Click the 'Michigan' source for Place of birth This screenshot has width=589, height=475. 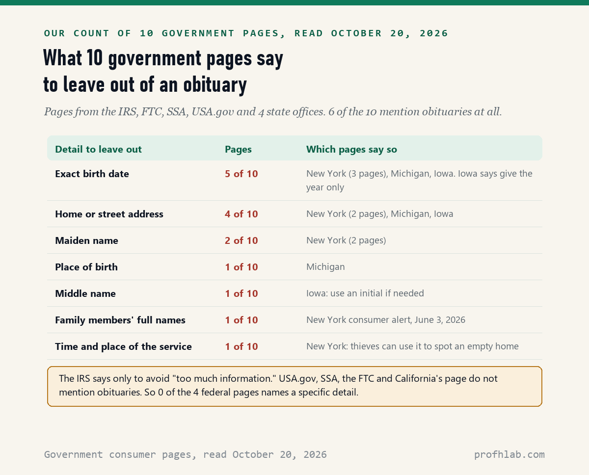(325, 267)
